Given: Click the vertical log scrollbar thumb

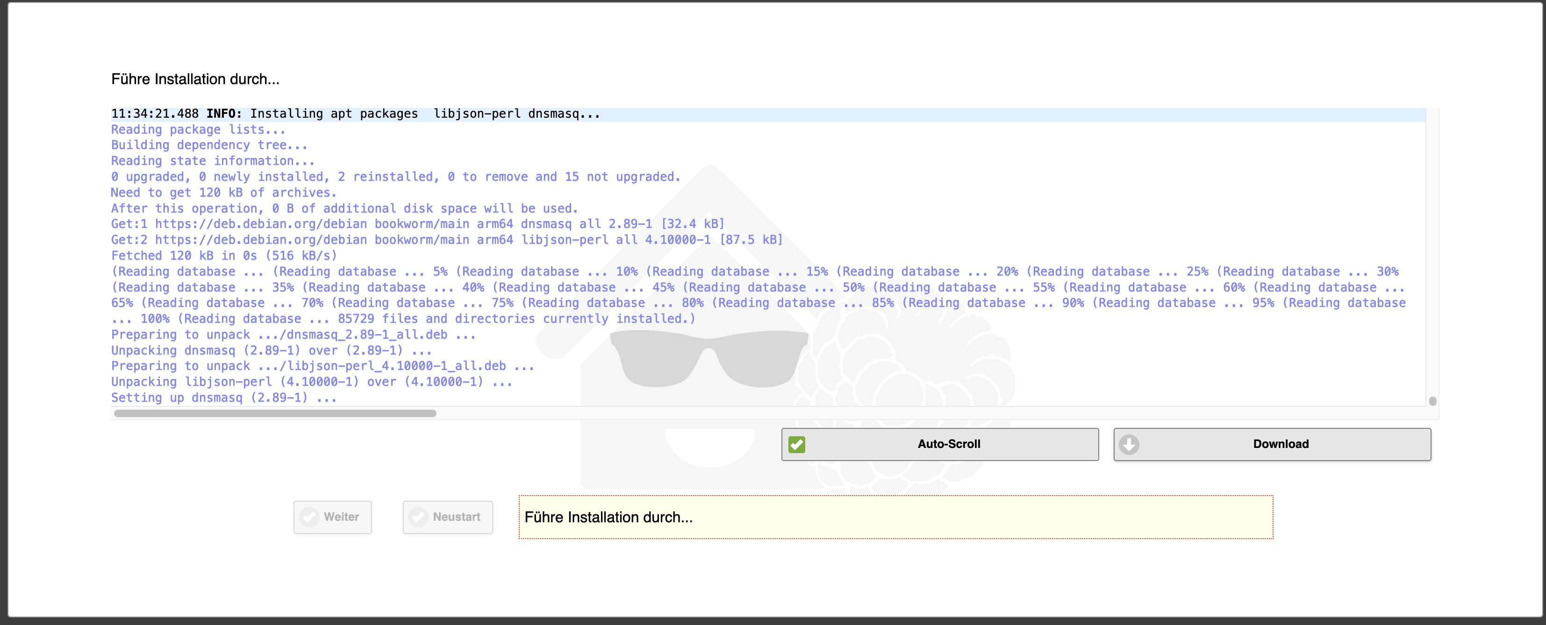Looking at the screenshot, I should point(1432,401).
